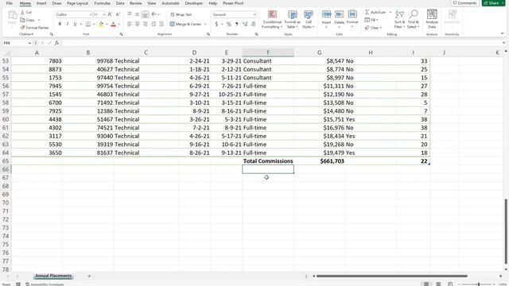Expand the Fill dropdown in Editing
Image resolution: width=509 pixels, height=286 pixels.
377,20
